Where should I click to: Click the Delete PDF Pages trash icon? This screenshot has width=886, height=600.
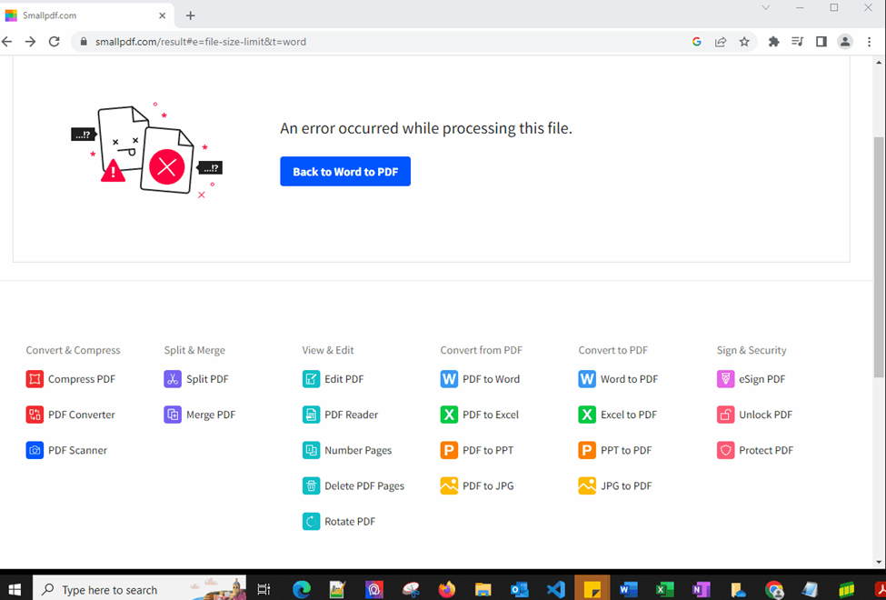(x=312, y=485)
